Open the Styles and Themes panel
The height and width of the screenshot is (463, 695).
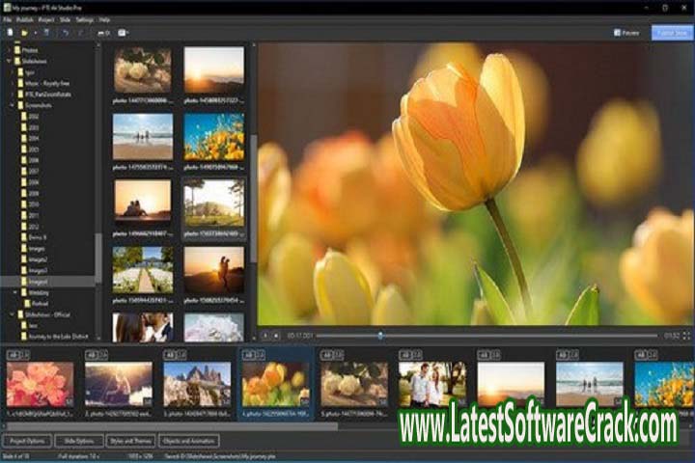click(x=132, y=440)
